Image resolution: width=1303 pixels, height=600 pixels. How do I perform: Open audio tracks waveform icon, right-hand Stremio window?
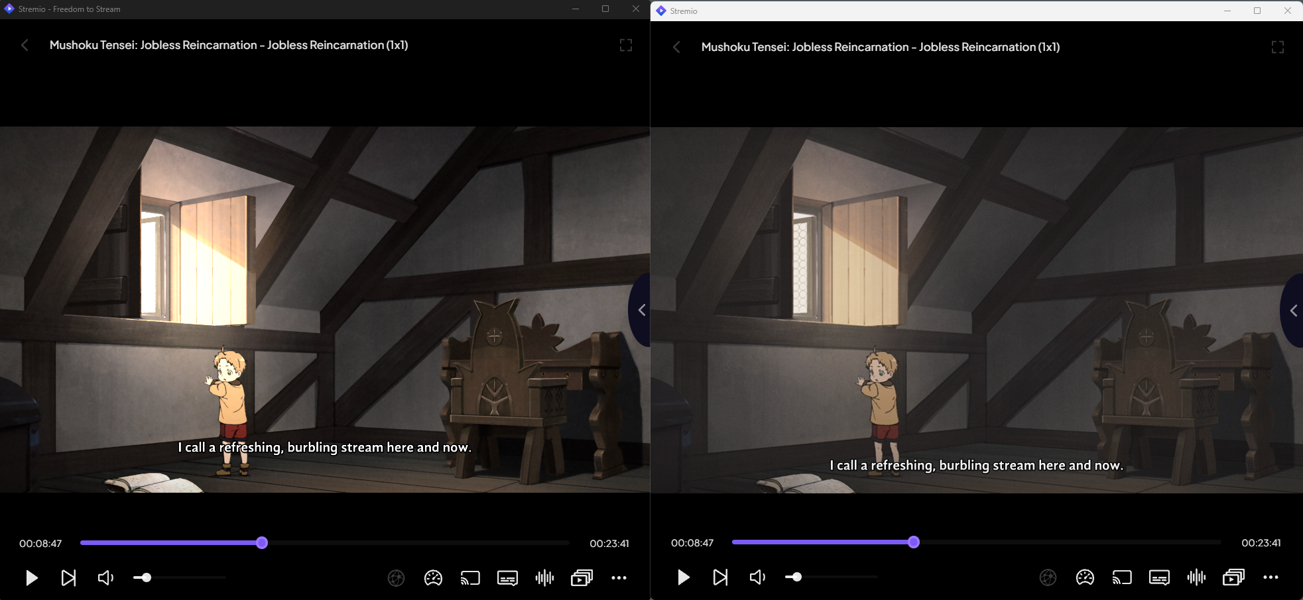pos(1196,577)
